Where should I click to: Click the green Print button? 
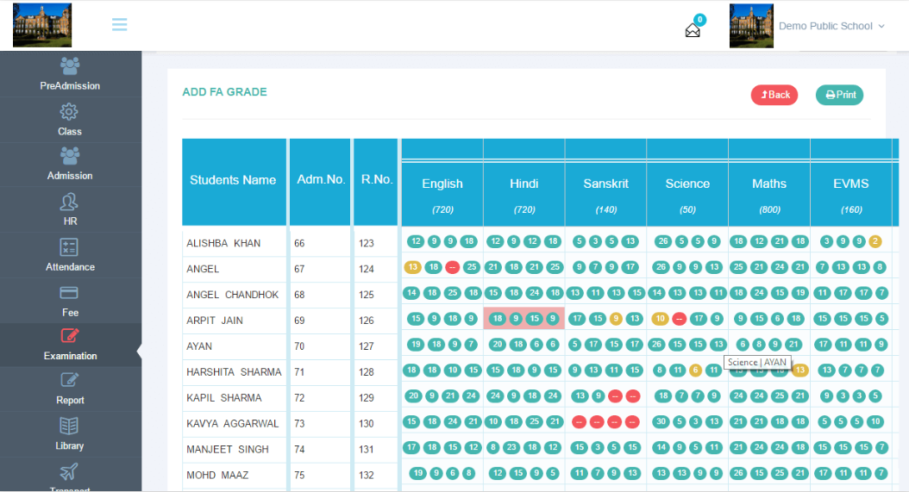[839, 95]
